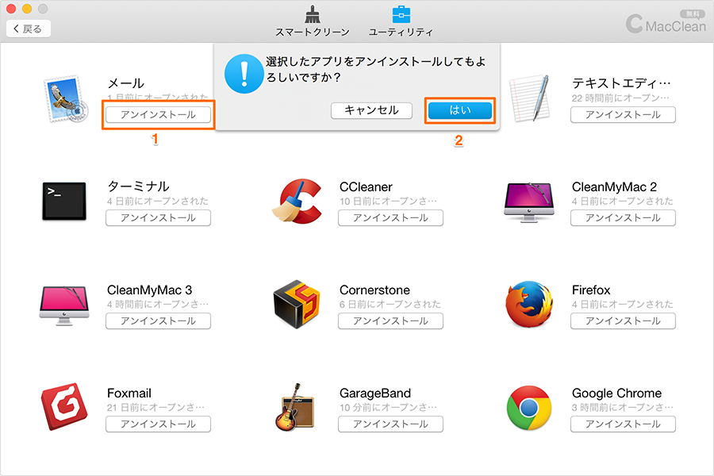
Task: Close the MacClean window with red button
Action: click(x=11, y=9)
